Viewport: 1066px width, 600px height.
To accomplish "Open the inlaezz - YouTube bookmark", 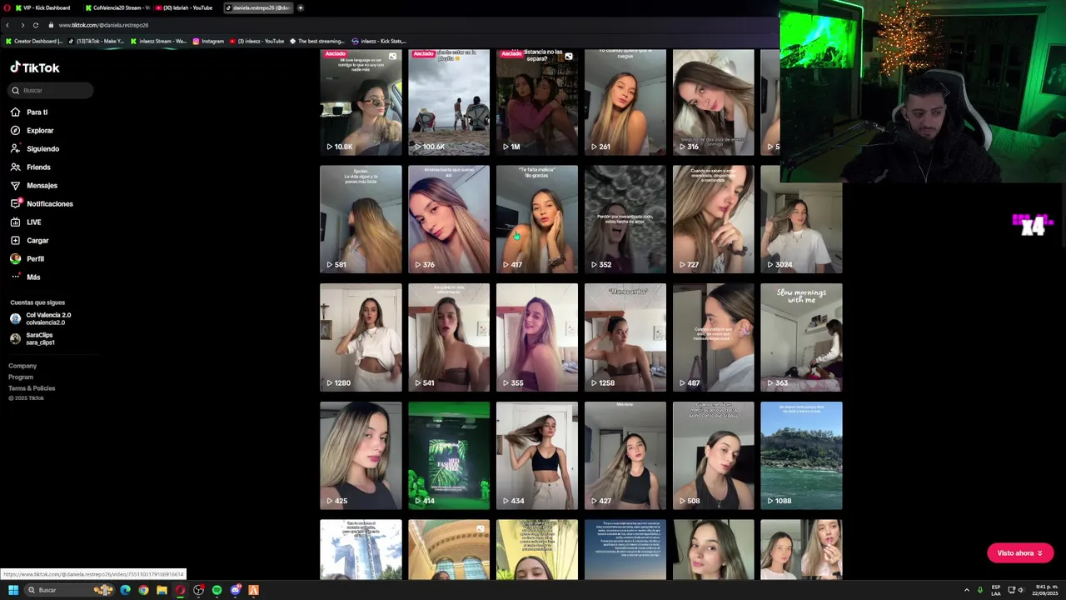I will click(257, 41).
